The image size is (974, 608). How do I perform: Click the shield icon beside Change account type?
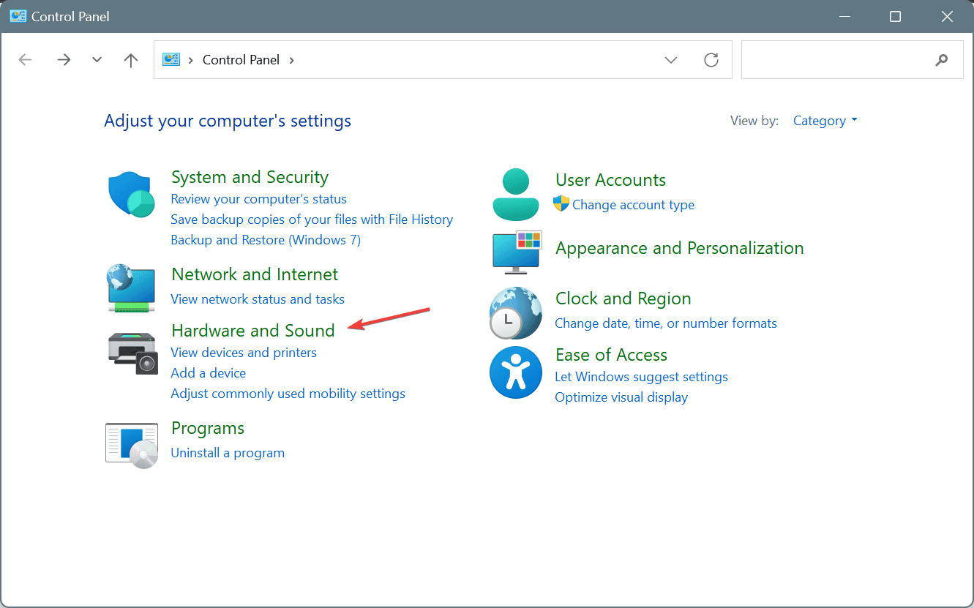(561, 204)
